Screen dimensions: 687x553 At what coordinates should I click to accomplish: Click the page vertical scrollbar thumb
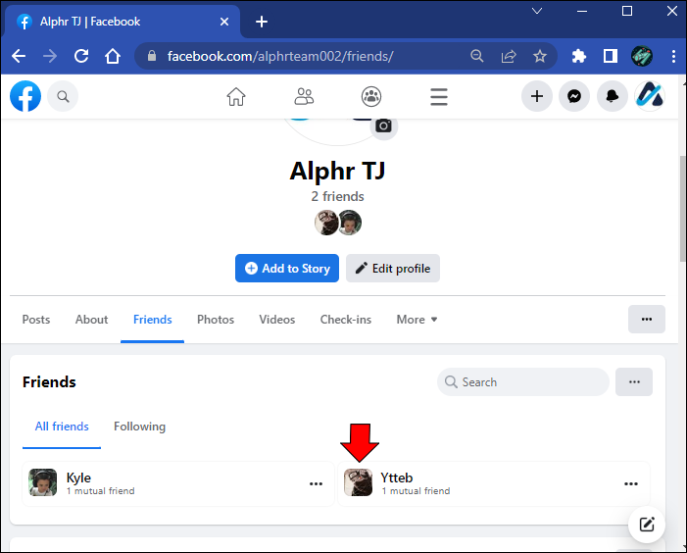(x=683, y=209)
